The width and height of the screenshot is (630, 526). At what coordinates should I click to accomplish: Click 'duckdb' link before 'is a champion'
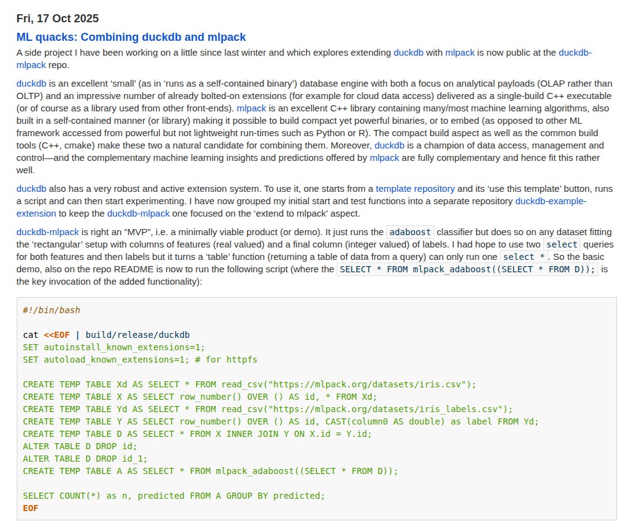(x=389, y=145)
